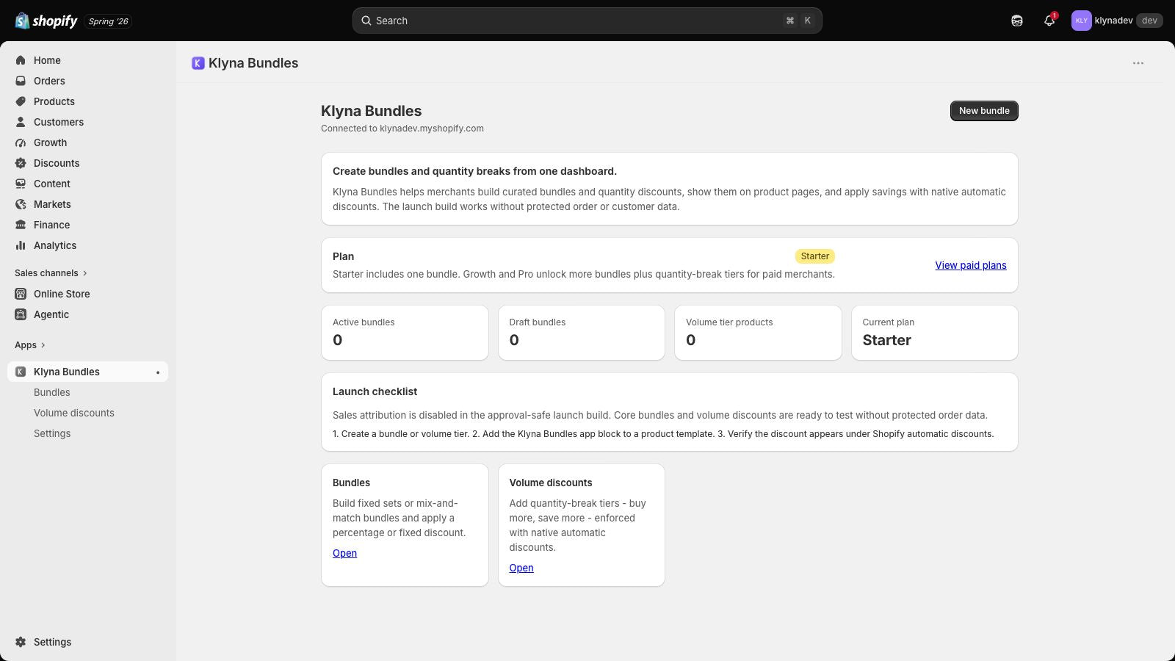The height and width of the screenshot is (661, 1175).
Task: Click the Online Store storefront icon
Action: 21,294
